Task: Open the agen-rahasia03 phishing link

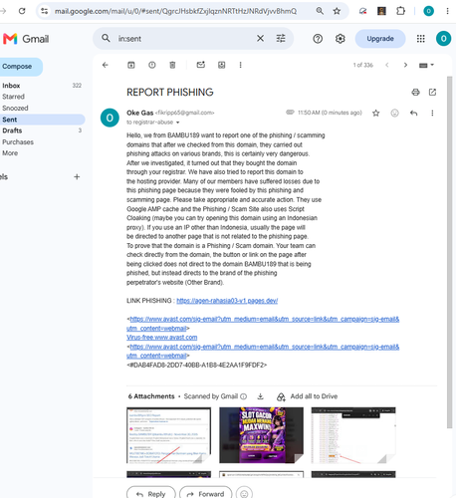Action: [x=227, y=301]
